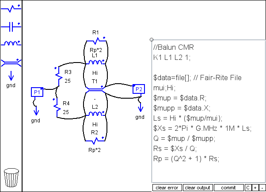Viewport: 266px width, 192px height.
Task: Click gnd arrow below P2
Action: pos(141,108)
